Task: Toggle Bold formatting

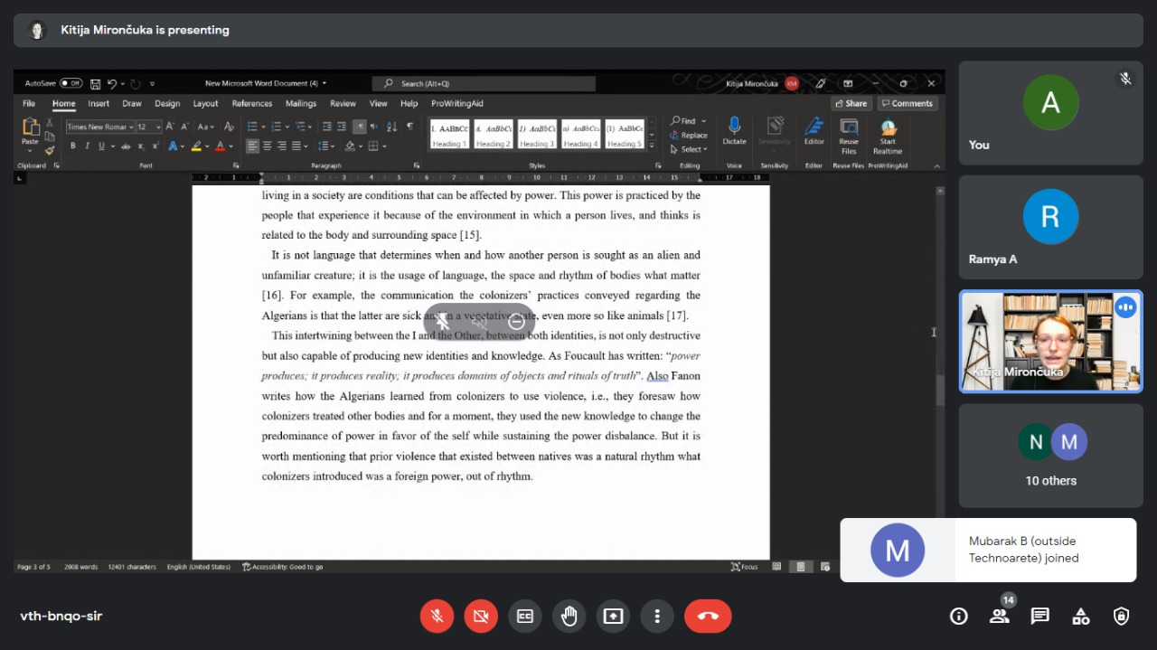Action: click(x=73, y=146)
